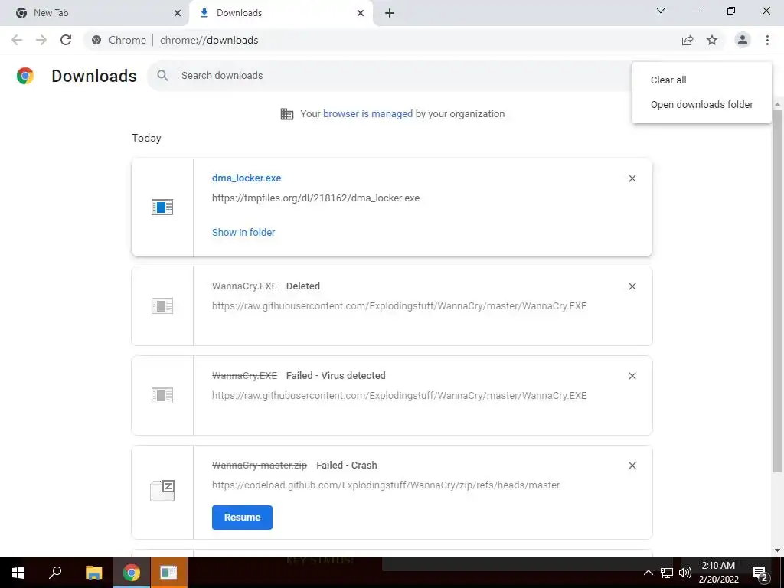Click the "Downloads" page heading

(94, 76)
